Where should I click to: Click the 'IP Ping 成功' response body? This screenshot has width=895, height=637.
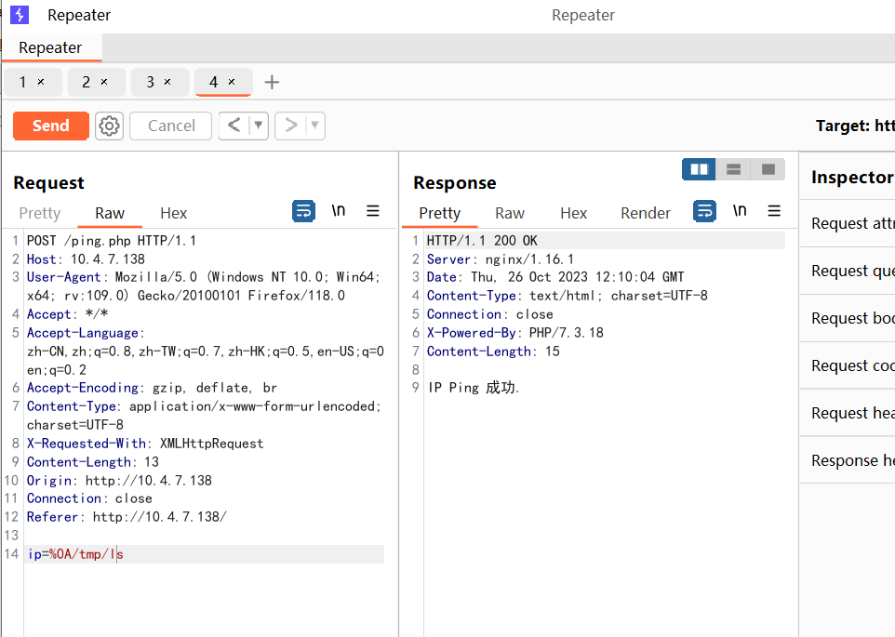(x=474, y=388)
